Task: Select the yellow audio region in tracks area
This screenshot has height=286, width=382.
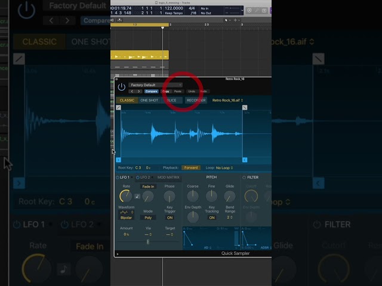Action: point(140,55)
